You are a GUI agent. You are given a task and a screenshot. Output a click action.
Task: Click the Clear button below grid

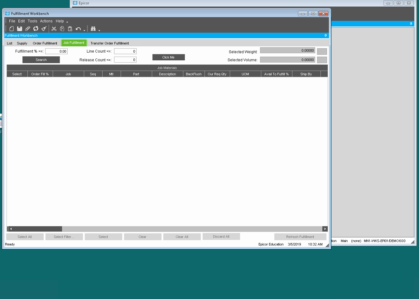pyautogui.click(x=142, y=237)
